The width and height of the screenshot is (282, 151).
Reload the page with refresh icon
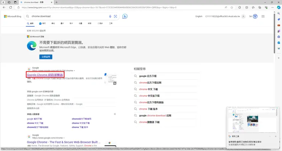click(x=11, y=8)
